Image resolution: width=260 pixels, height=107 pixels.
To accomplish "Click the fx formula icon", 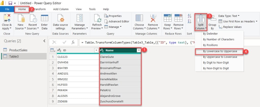I will (73, 42).
